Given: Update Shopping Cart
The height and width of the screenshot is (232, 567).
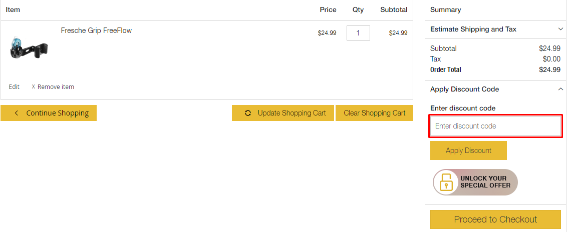Looking at the screenshot, I should 283,113.
